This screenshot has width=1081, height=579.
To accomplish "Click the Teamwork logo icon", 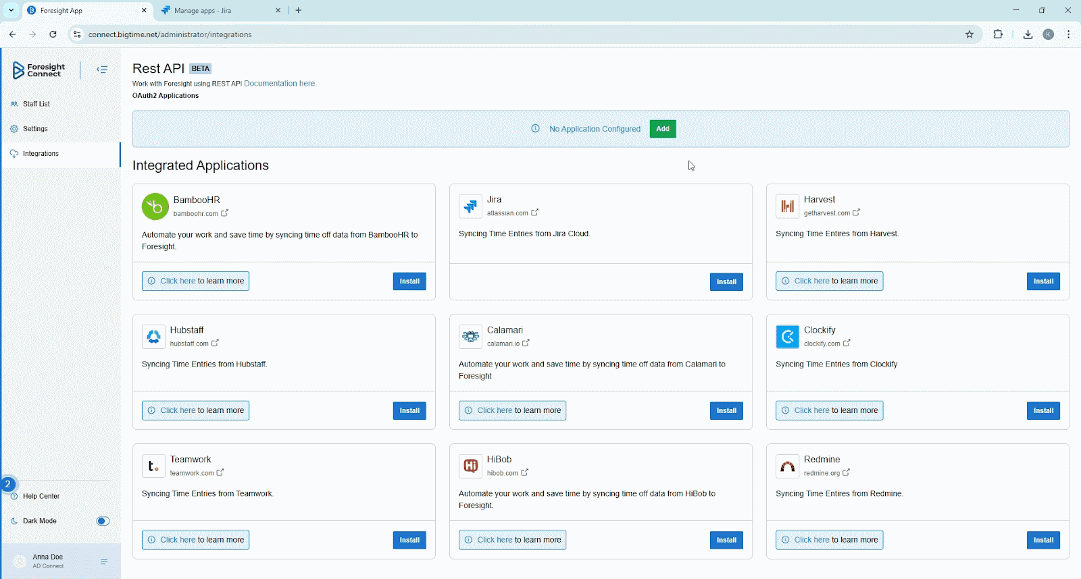I will 153,466.
